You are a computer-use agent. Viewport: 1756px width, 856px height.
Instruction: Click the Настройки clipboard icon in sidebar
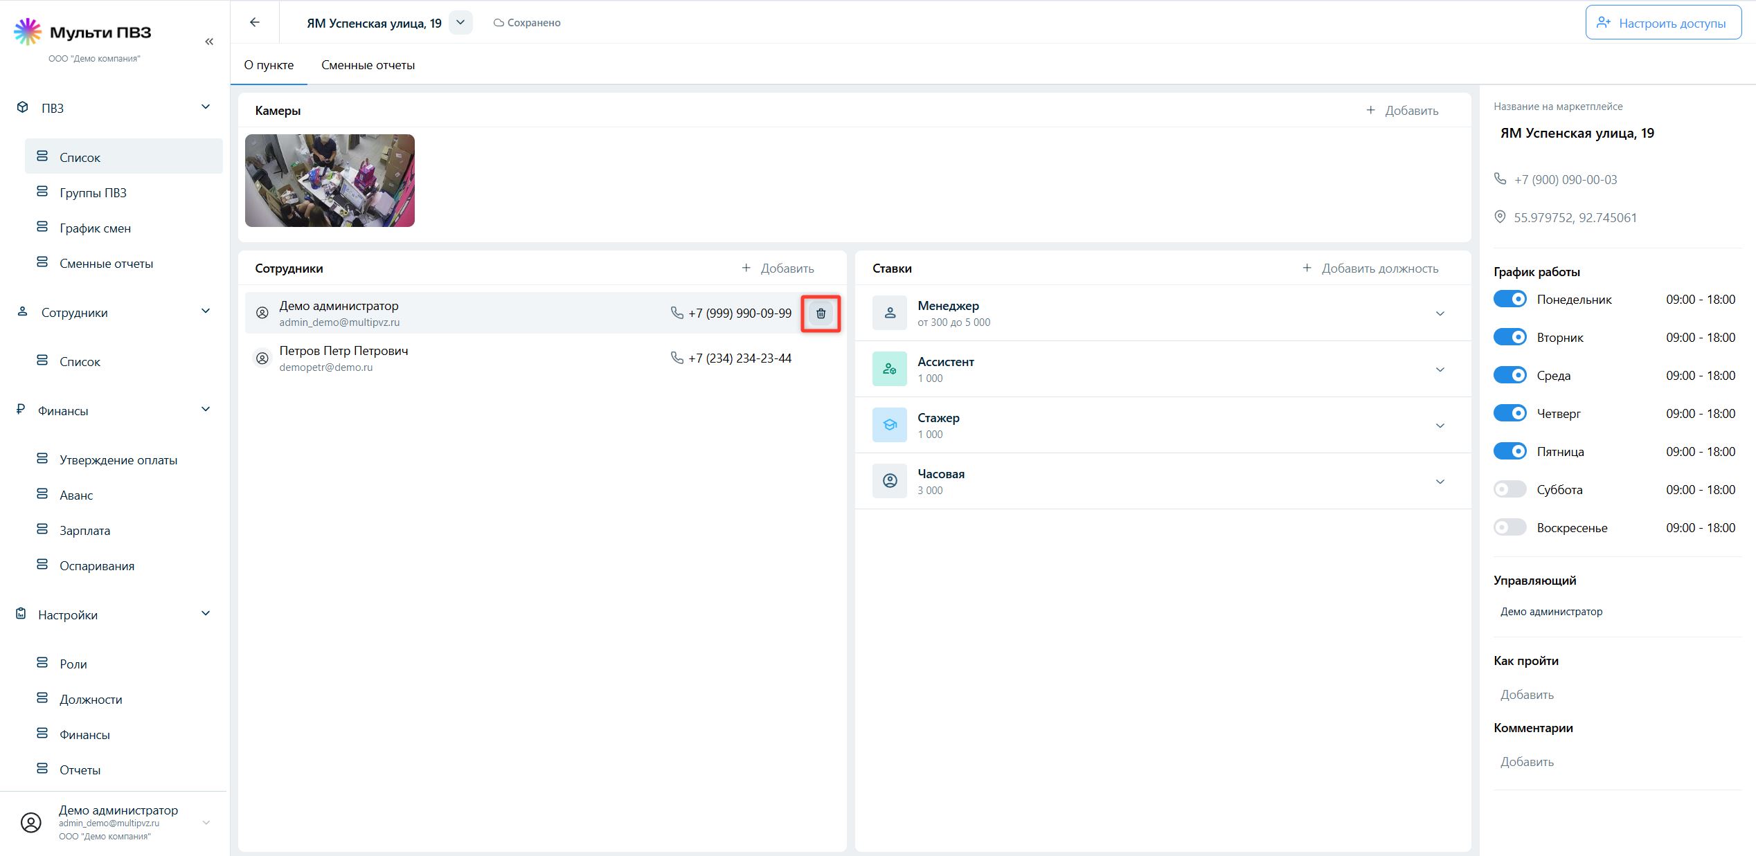click(x=21, y=614)
